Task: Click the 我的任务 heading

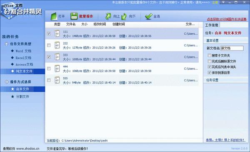Action: [10, 37]
